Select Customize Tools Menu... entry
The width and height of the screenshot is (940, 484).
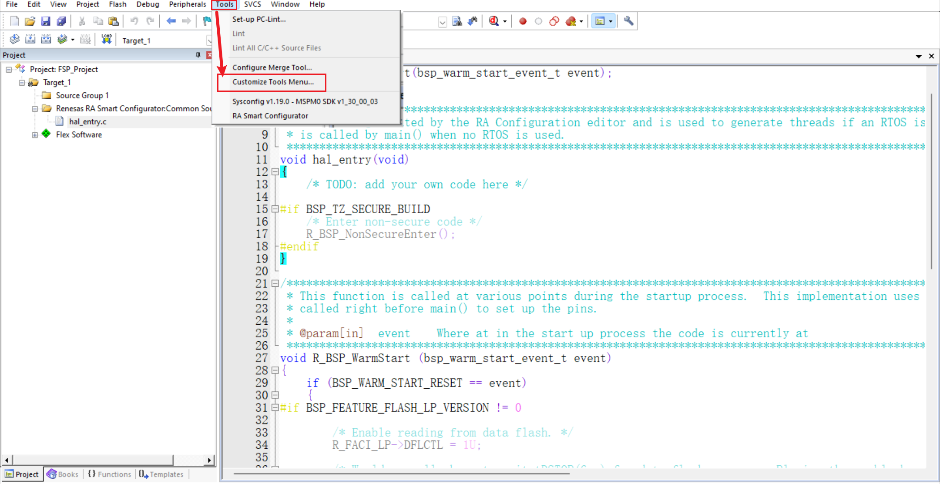(x=273, y=82)
